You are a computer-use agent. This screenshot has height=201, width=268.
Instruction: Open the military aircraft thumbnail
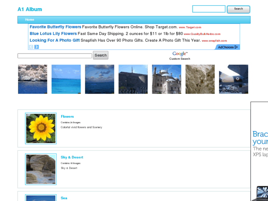pyautogui.click(x=234, y=79)
